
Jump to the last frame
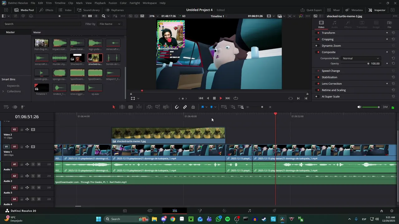[x=228, y=98]
